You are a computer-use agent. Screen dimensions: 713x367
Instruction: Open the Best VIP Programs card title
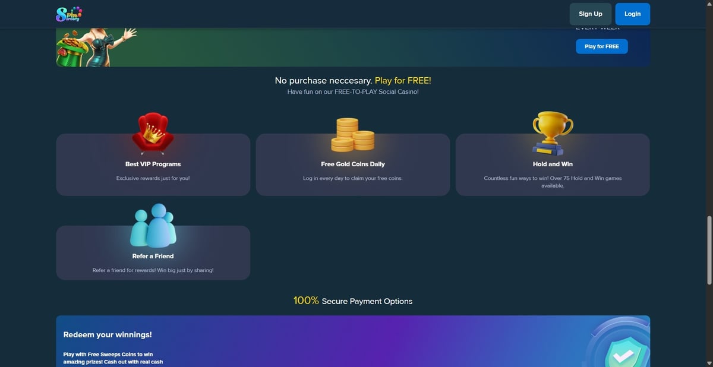(153, 164)
